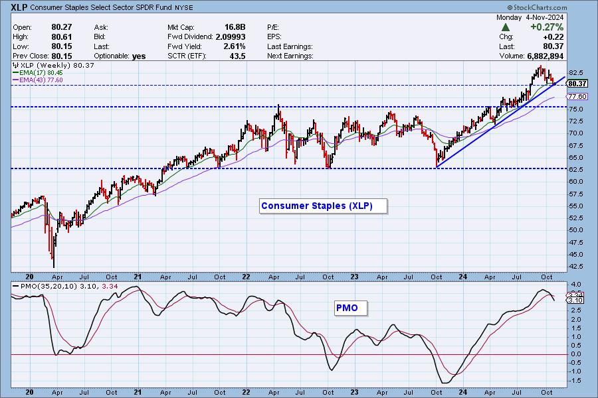Click the Prev Close value 80.15
This screenshot has height=398, width=598.
pyautogui.click(x=61, y=56)
